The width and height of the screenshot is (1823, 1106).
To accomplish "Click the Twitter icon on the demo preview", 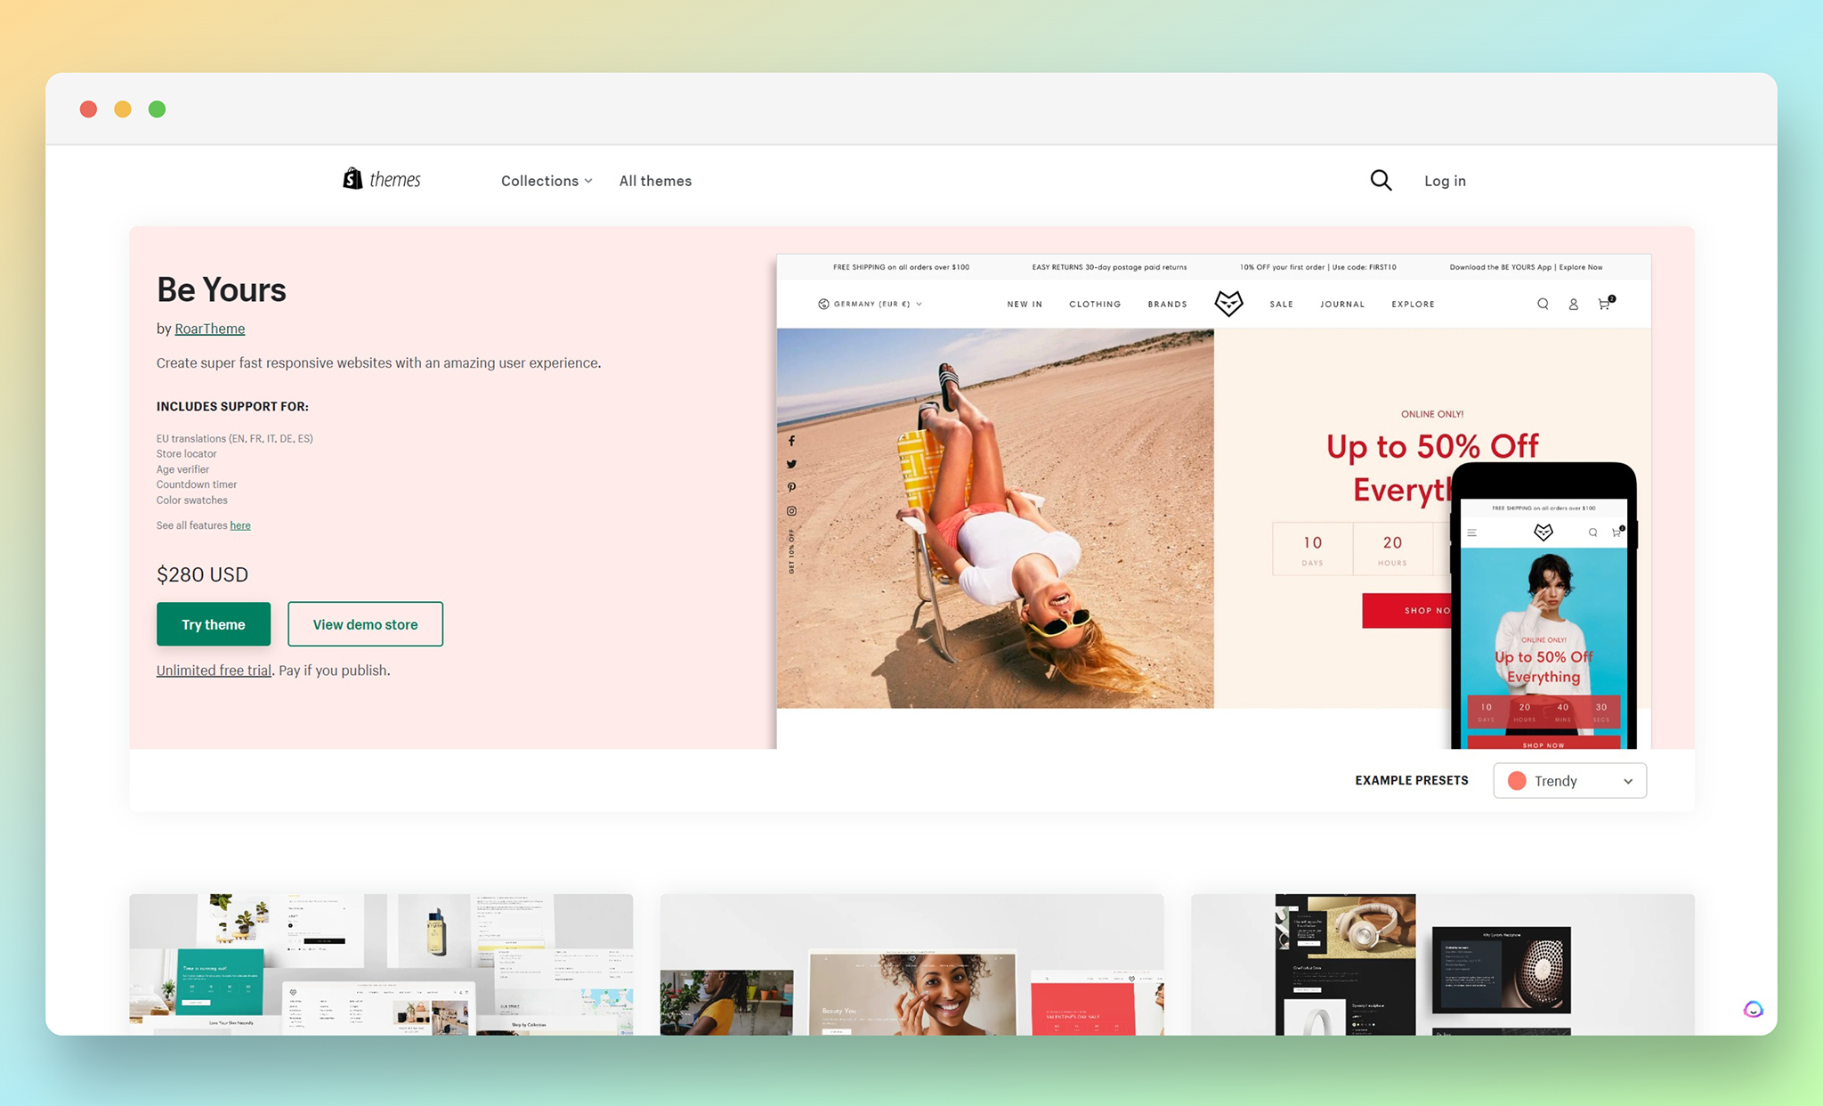I will tap(791, 464).
